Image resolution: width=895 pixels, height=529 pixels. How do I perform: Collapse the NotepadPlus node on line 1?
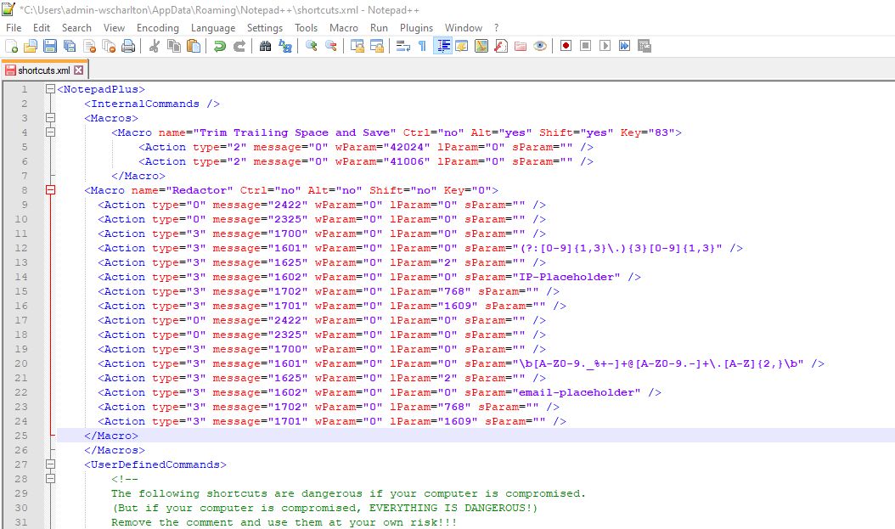[50, 89]
